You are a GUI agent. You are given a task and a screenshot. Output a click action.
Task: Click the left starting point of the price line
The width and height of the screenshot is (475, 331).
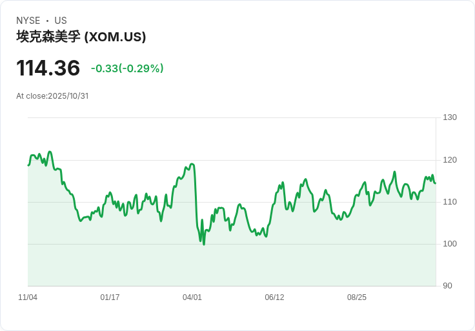click(28, 165)
